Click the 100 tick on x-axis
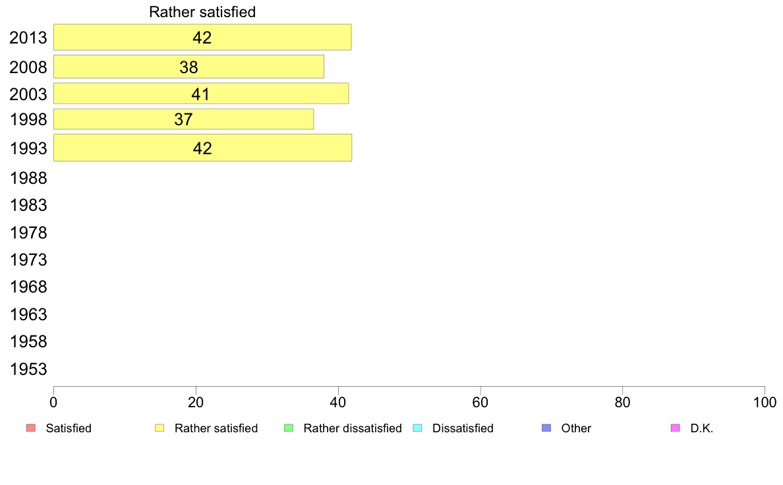This screenshot has height=485, width=783. [765, 403]
